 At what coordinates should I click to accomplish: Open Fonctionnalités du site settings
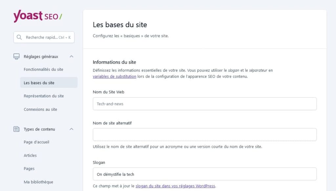tap(43, 69)
